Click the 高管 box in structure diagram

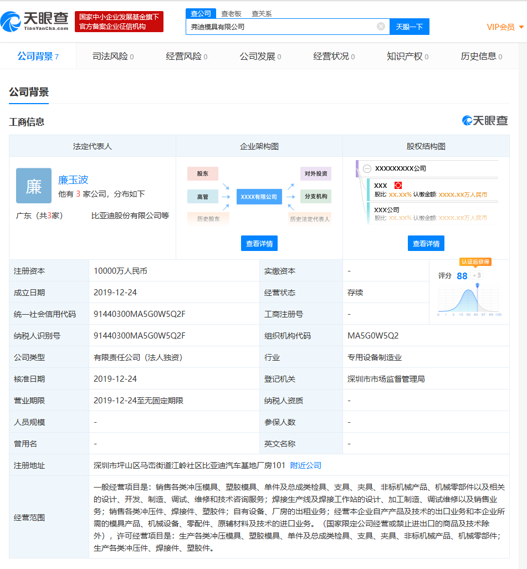click(x=202, y=197)
